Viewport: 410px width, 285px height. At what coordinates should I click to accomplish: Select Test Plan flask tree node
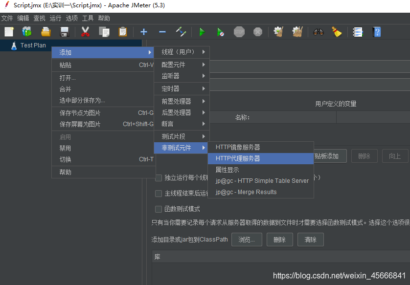pos(28,45)
